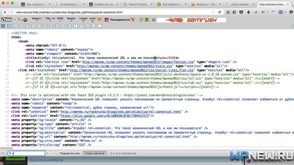294x165 pixels.
Task: Click the first blue grid icon in second toolbar
Action: [3, 26]
